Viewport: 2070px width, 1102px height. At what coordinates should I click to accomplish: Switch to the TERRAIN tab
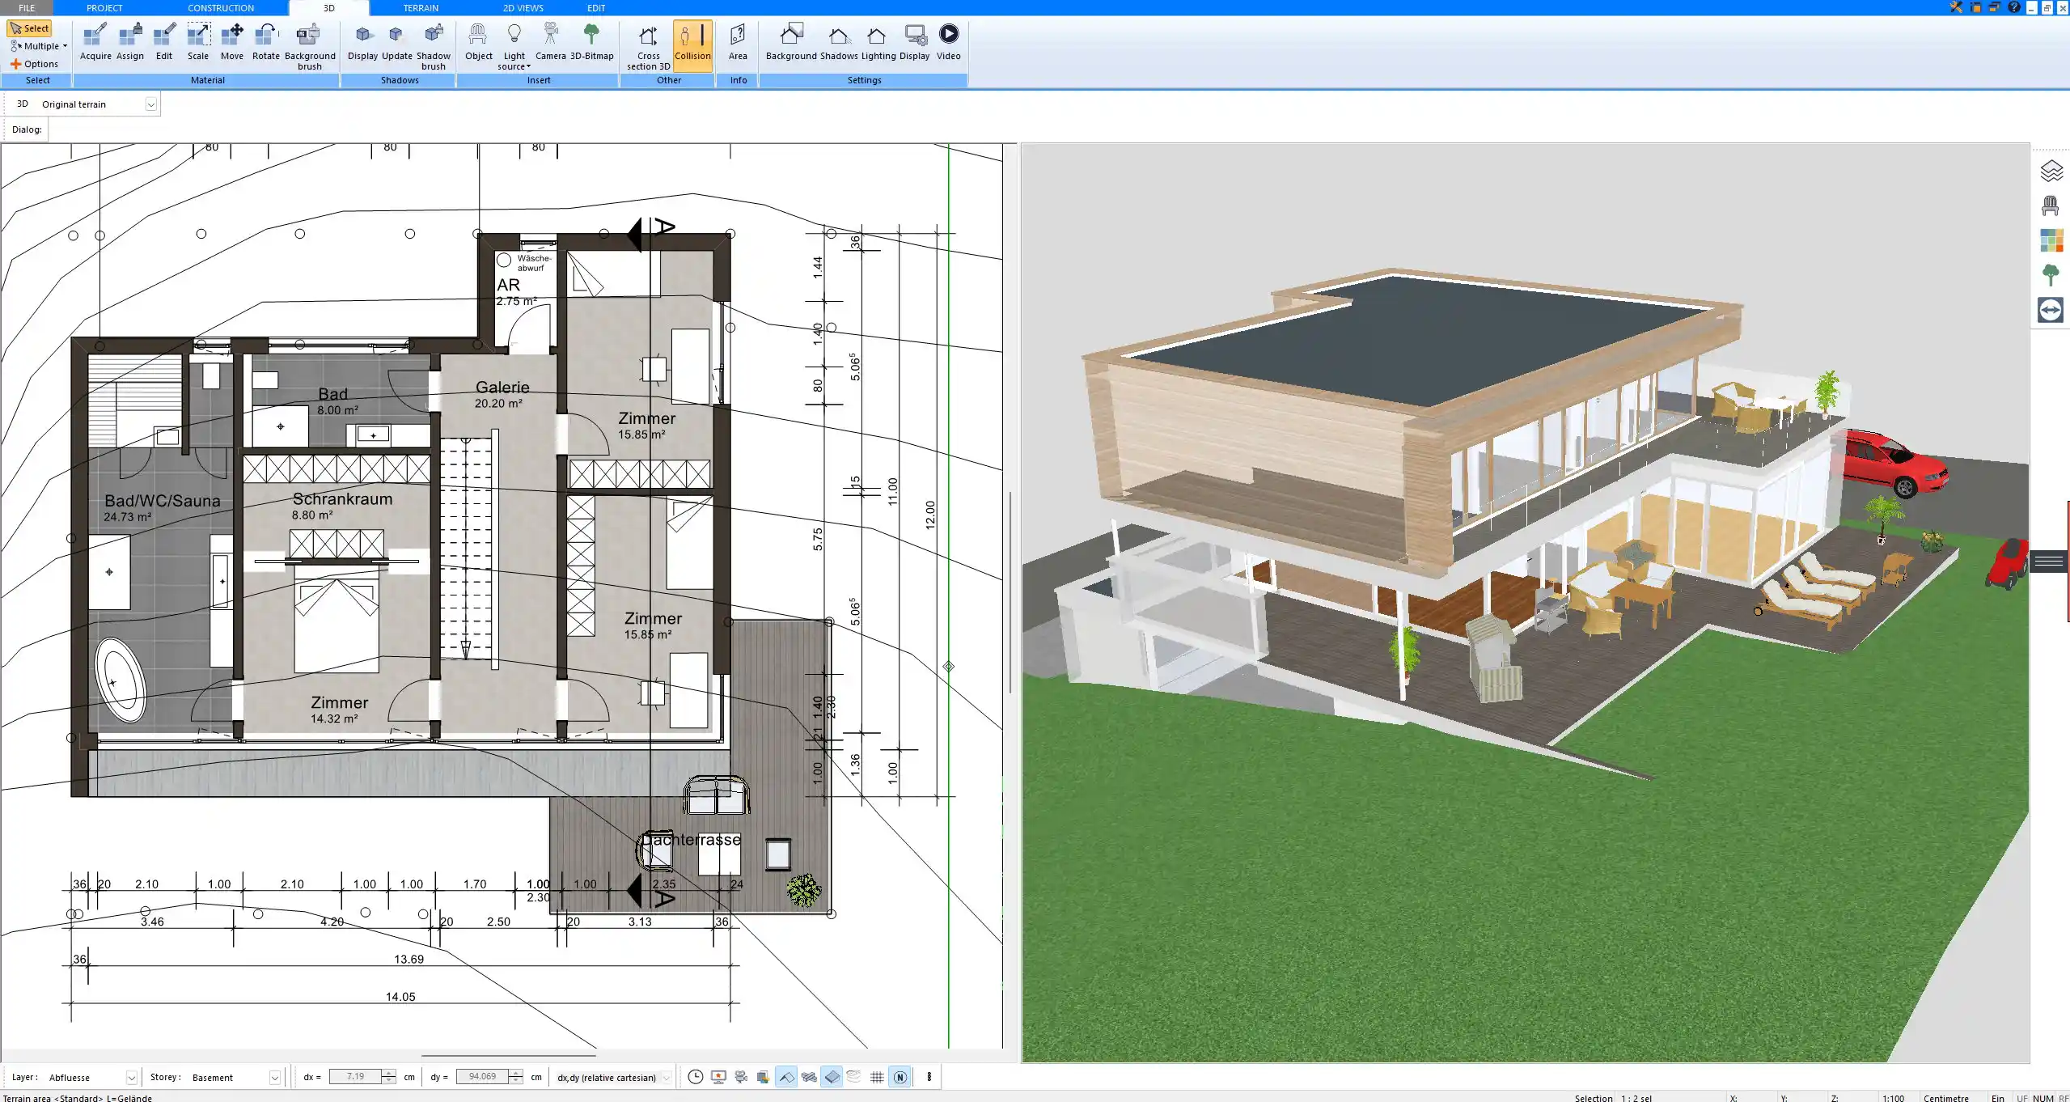[x=421, y=7]
